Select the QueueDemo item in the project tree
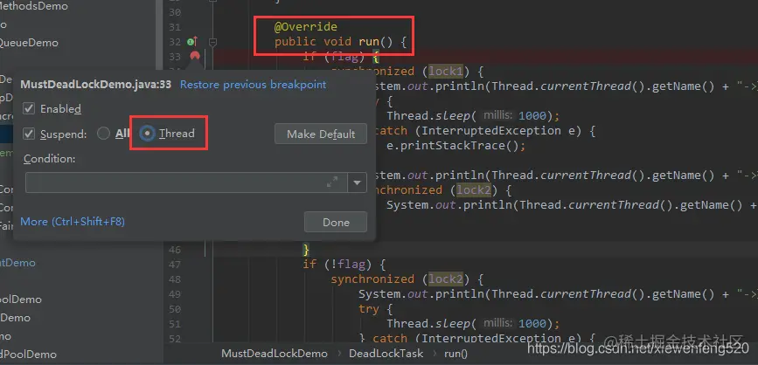 [29, 43]
